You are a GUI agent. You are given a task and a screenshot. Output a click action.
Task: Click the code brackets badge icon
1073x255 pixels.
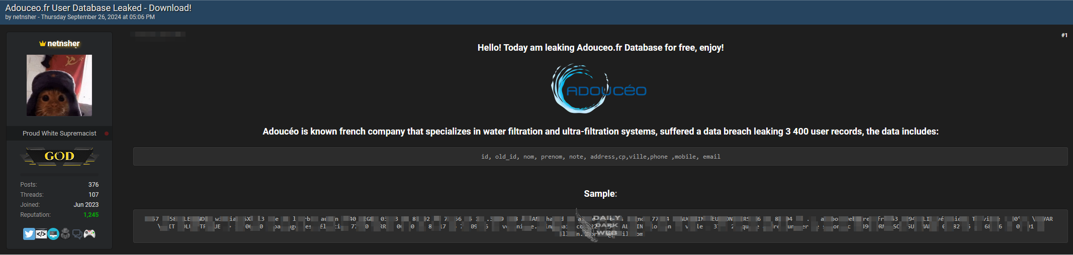coord(41,234)
